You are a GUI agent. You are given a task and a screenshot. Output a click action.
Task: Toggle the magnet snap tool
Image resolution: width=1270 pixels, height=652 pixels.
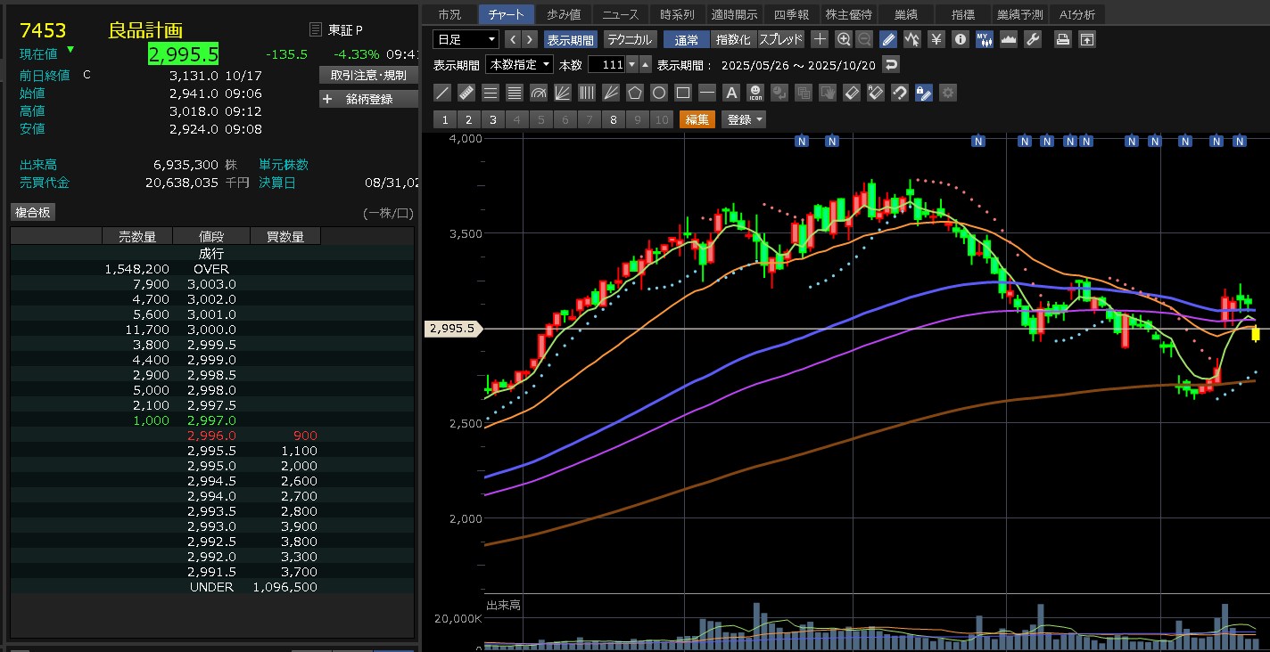point(900,93)
